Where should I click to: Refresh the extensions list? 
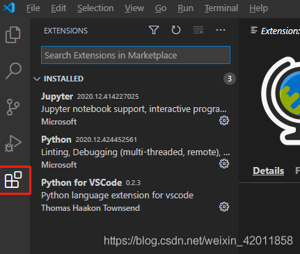point(176,30)
